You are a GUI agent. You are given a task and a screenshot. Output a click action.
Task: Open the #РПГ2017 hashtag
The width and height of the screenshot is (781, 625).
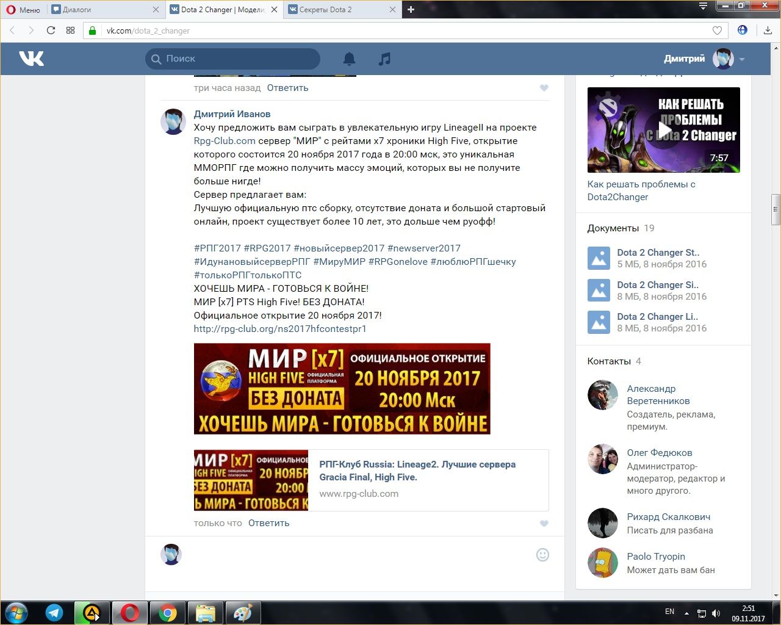[x=217, y=248]
